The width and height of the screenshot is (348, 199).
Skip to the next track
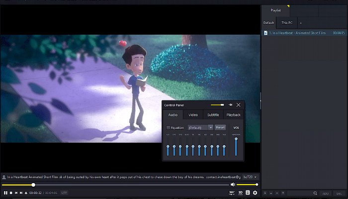pyautogui.click(x=20, y=193)
